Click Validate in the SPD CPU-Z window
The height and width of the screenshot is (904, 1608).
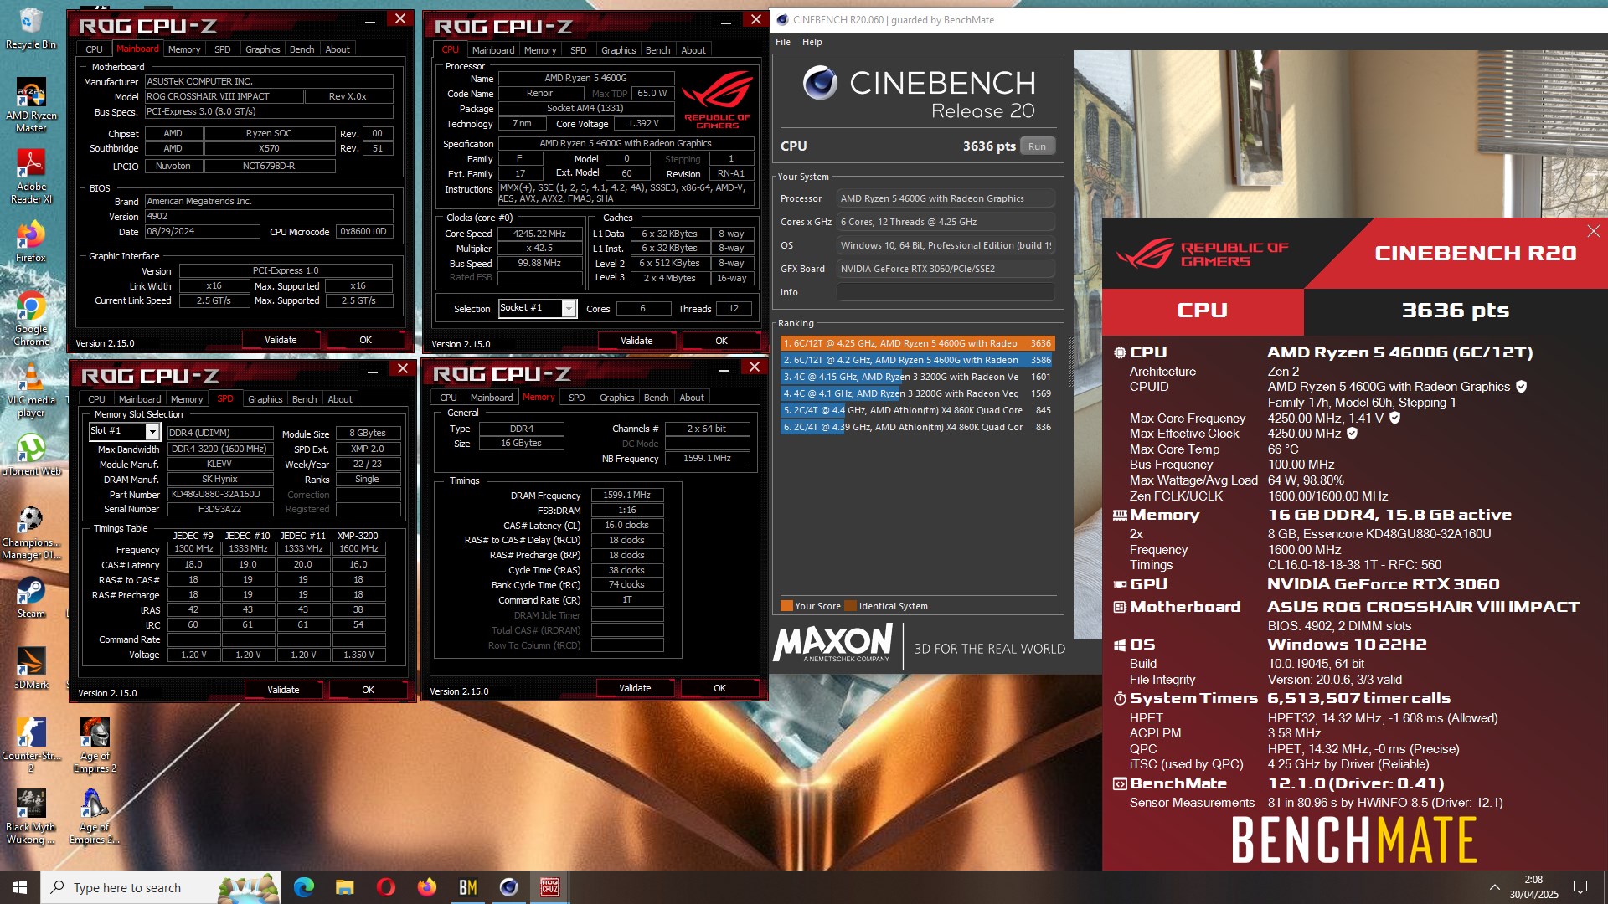[x=283, y=690]
